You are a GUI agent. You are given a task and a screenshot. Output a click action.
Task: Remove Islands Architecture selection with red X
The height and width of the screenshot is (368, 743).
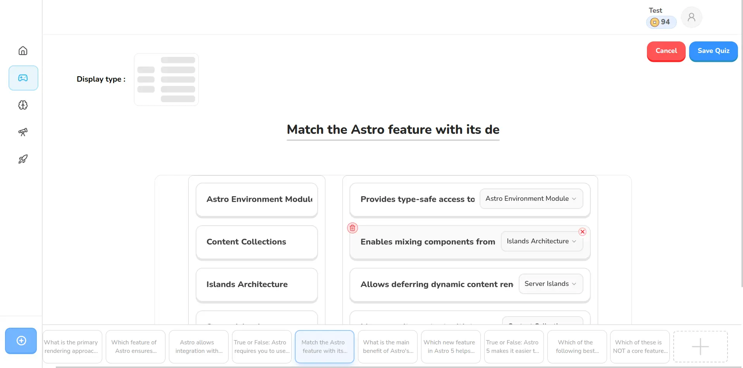click(582, 232)
